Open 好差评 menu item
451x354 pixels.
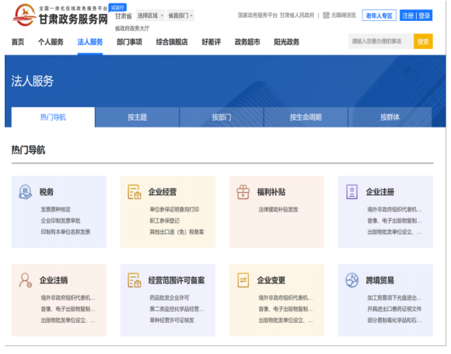[212, 42]
